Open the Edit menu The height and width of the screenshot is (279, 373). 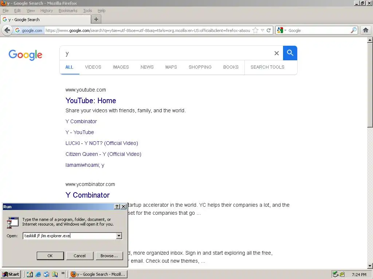click(x=17, y=11)
